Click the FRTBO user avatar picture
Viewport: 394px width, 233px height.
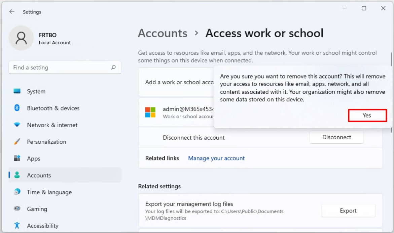[21, 38]
